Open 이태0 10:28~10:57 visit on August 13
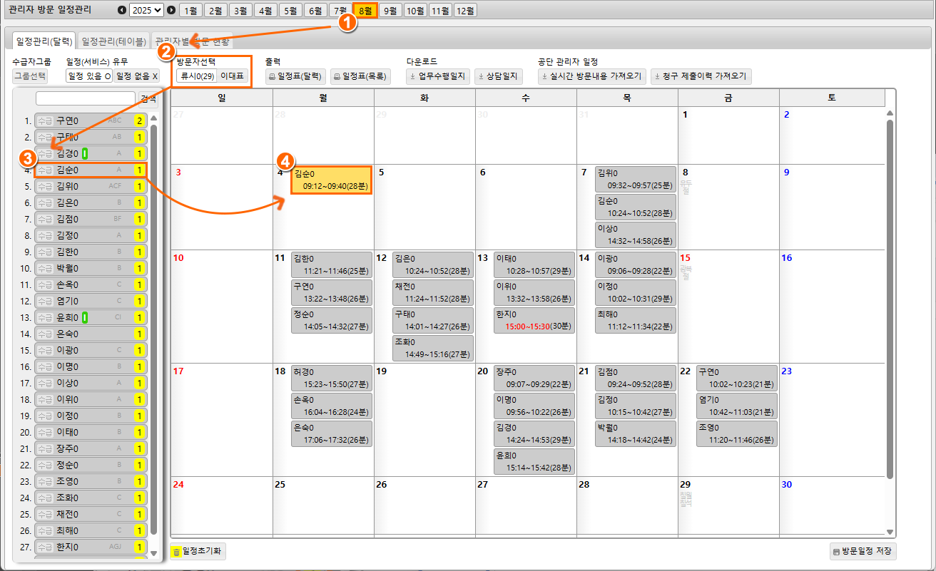 tap(534, 264)
